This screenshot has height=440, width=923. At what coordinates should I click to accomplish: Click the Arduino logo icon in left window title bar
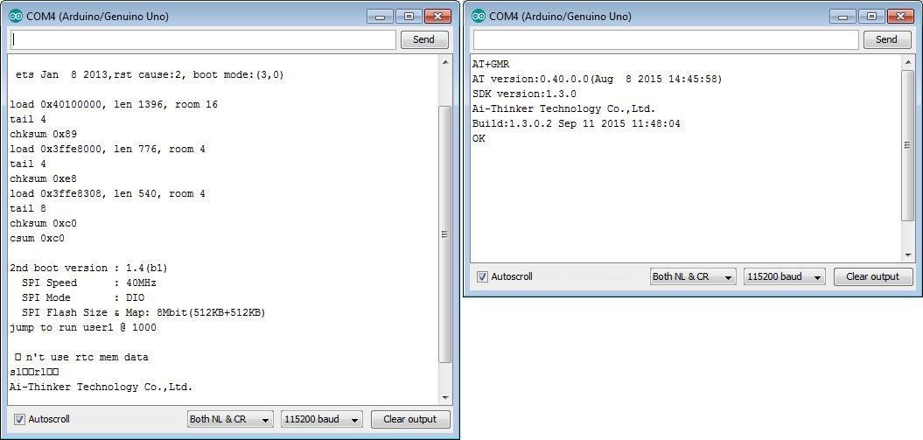(16, 17)
